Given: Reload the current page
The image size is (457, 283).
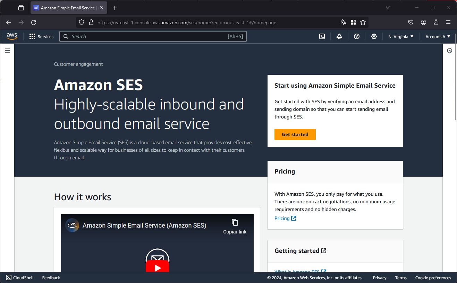Looking at the screenshot, I should click(x=34, y=22).
